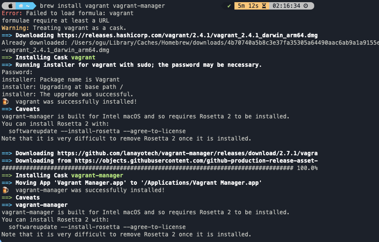Click 'Treating vagrant as a cask.' text
Image resolution: width=379 pixels, height=242 pixels.
[x=79, y=28]
